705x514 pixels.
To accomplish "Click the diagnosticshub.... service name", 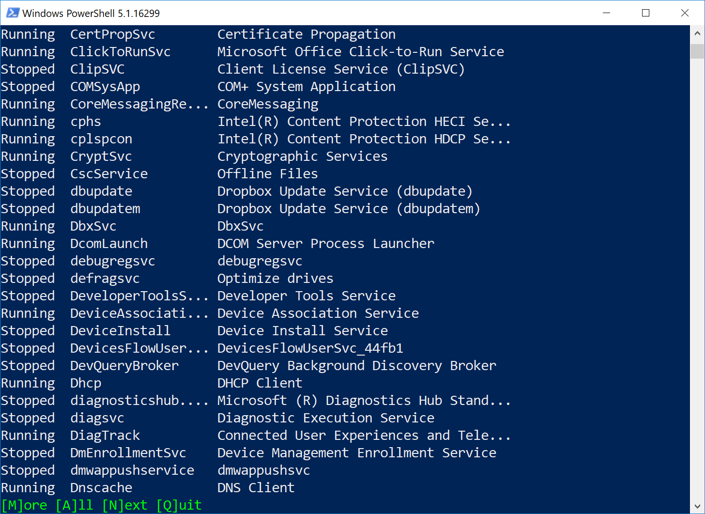I will (140, 401).
